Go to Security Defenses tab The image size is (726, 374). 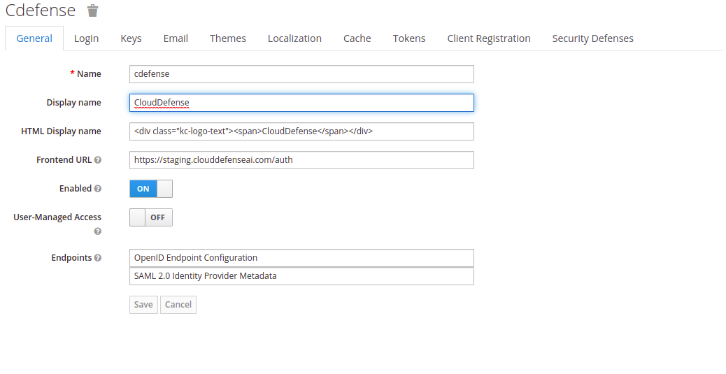click(x=592, y=38)
